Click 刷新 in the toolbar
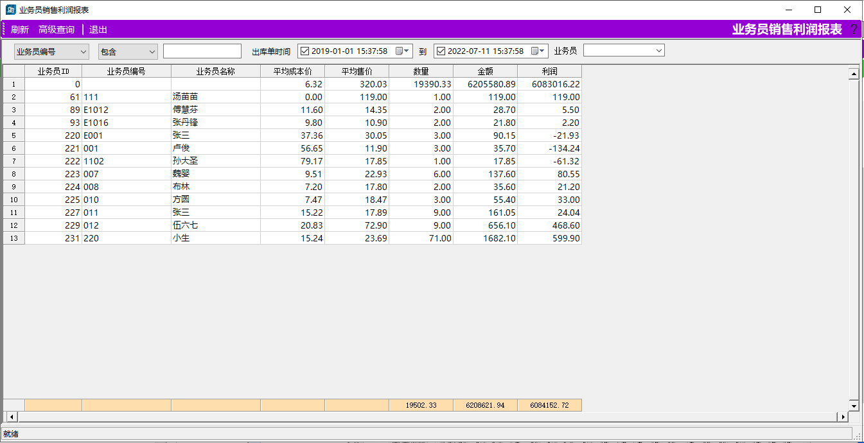Viewport: 864px width, 443px height. [20, 30]
